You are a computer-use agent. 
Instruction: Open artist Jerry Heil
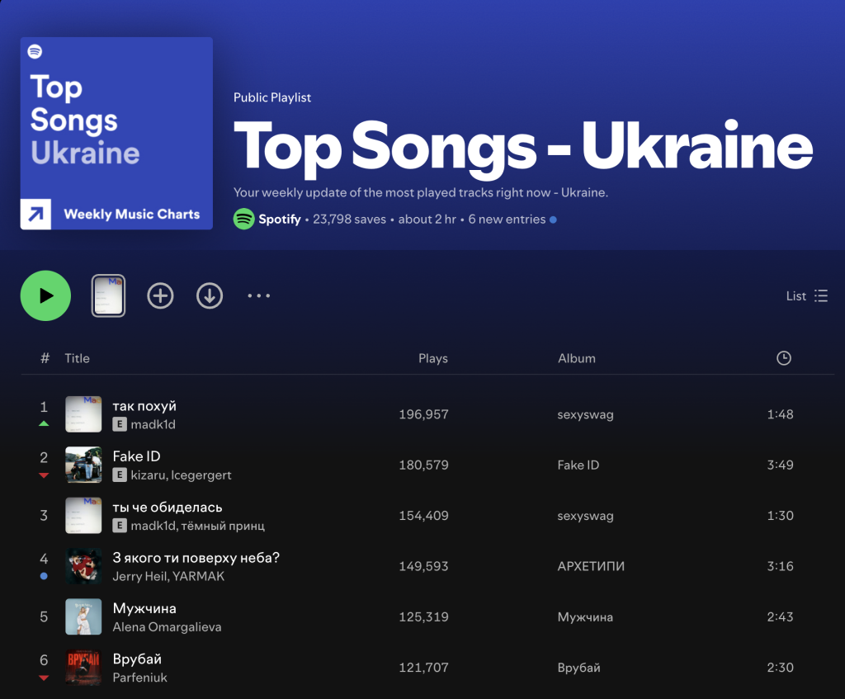(x=139, y=576)
